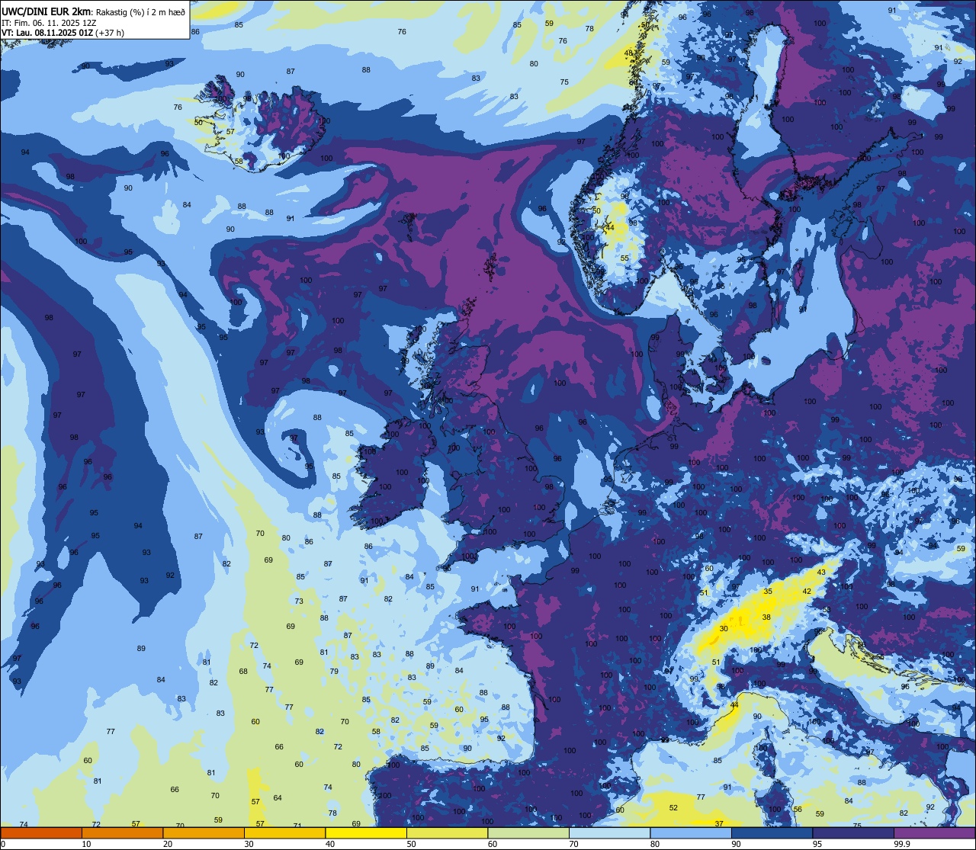Click the title text 'UWC/DINI EUR 2km'
Screen dimensions: 976x850
coord(47,11)
